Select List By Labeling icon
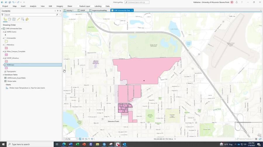The image size is (263, 147). [27, 19]
